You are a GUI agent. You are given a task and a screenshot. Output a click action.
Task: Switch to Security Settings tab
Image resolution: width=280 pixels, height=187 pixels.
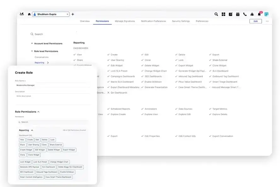pyautogui.click(x=181, y=21)
